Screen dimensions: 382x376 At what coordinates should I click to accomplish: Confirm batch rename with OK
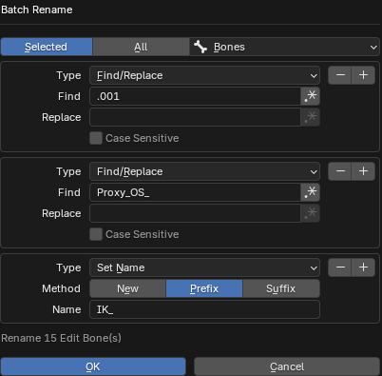(93, 366)
